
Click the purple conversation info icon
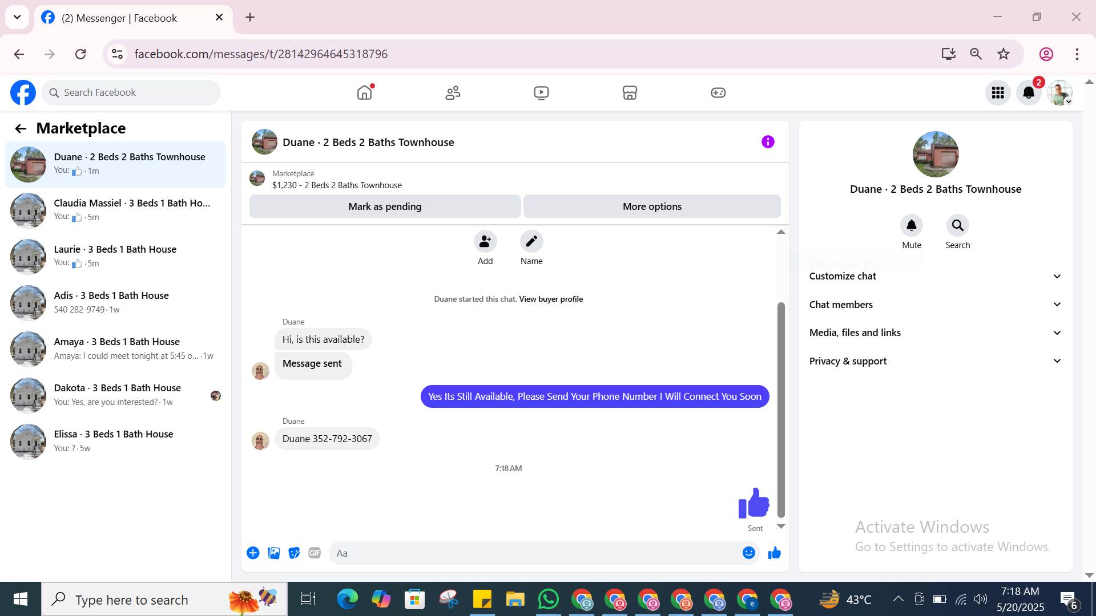pos(768,142)
